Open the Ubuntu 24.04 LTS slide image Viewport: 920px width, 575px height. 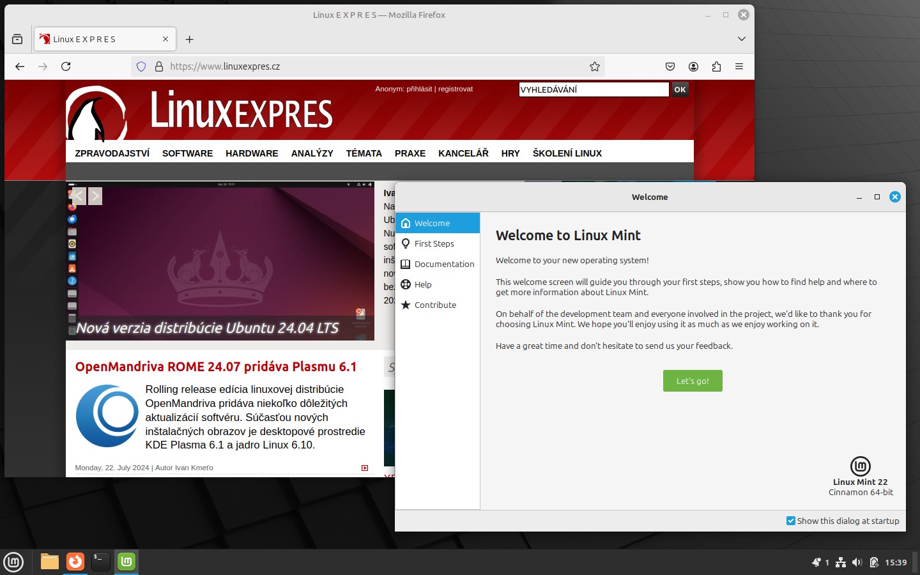220,262
